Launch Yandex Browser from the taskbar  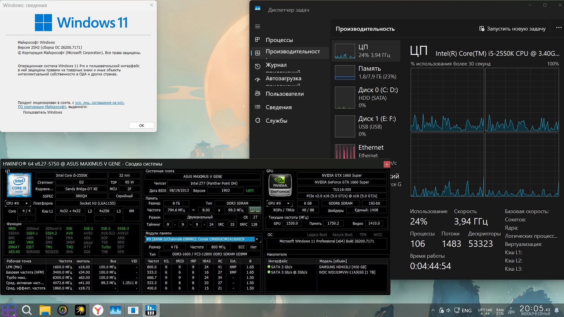(98, 310)
